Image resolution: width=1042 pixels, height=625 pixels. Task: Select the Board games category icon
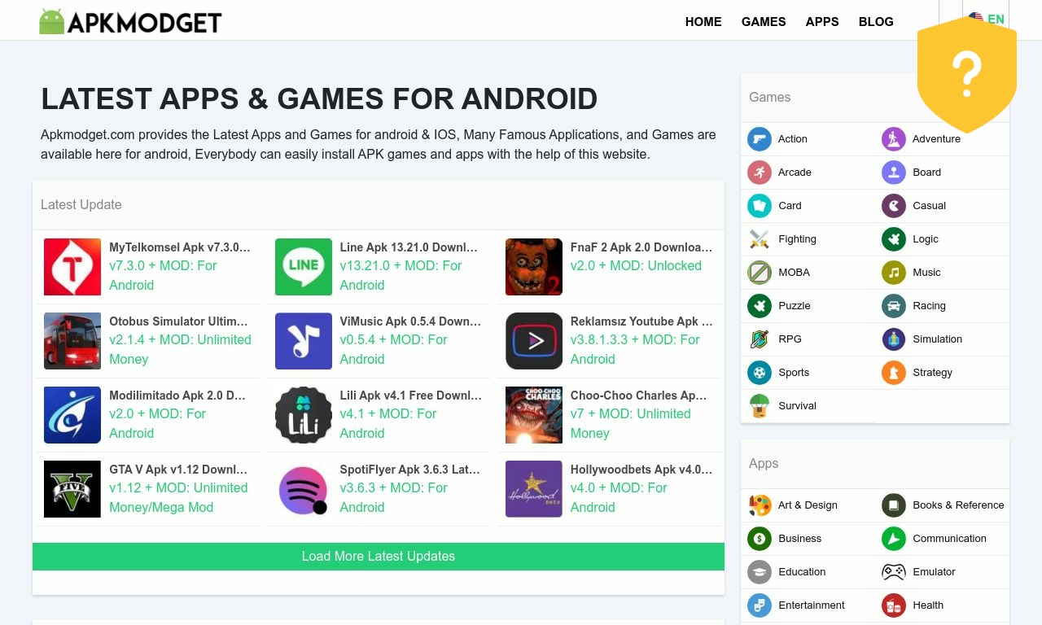tap(894, 173)
